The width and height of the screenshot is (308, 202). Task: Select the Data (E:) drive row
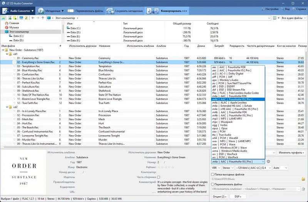[x=143, y=36]
